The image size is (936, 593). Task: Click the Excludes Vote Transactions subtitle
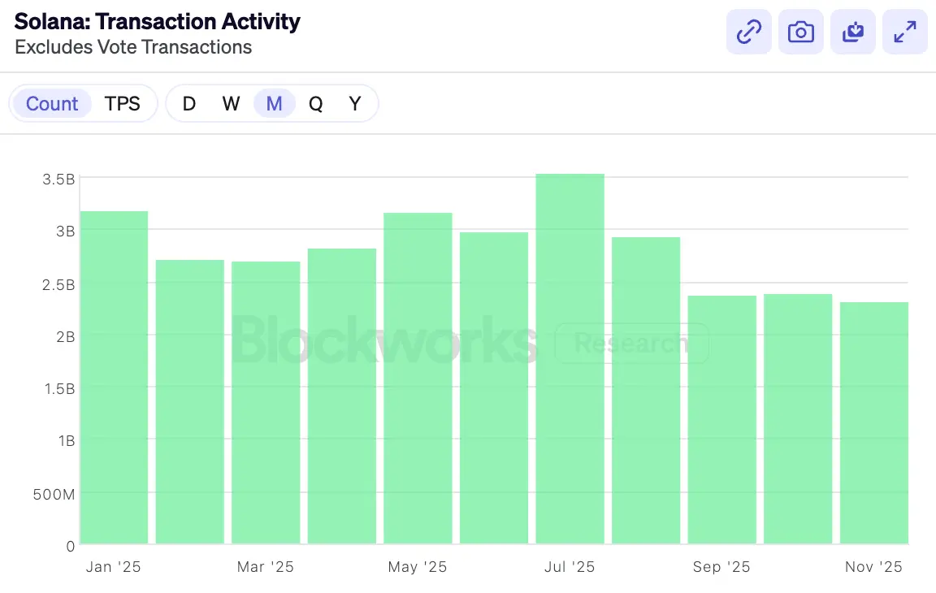point(132,47)
